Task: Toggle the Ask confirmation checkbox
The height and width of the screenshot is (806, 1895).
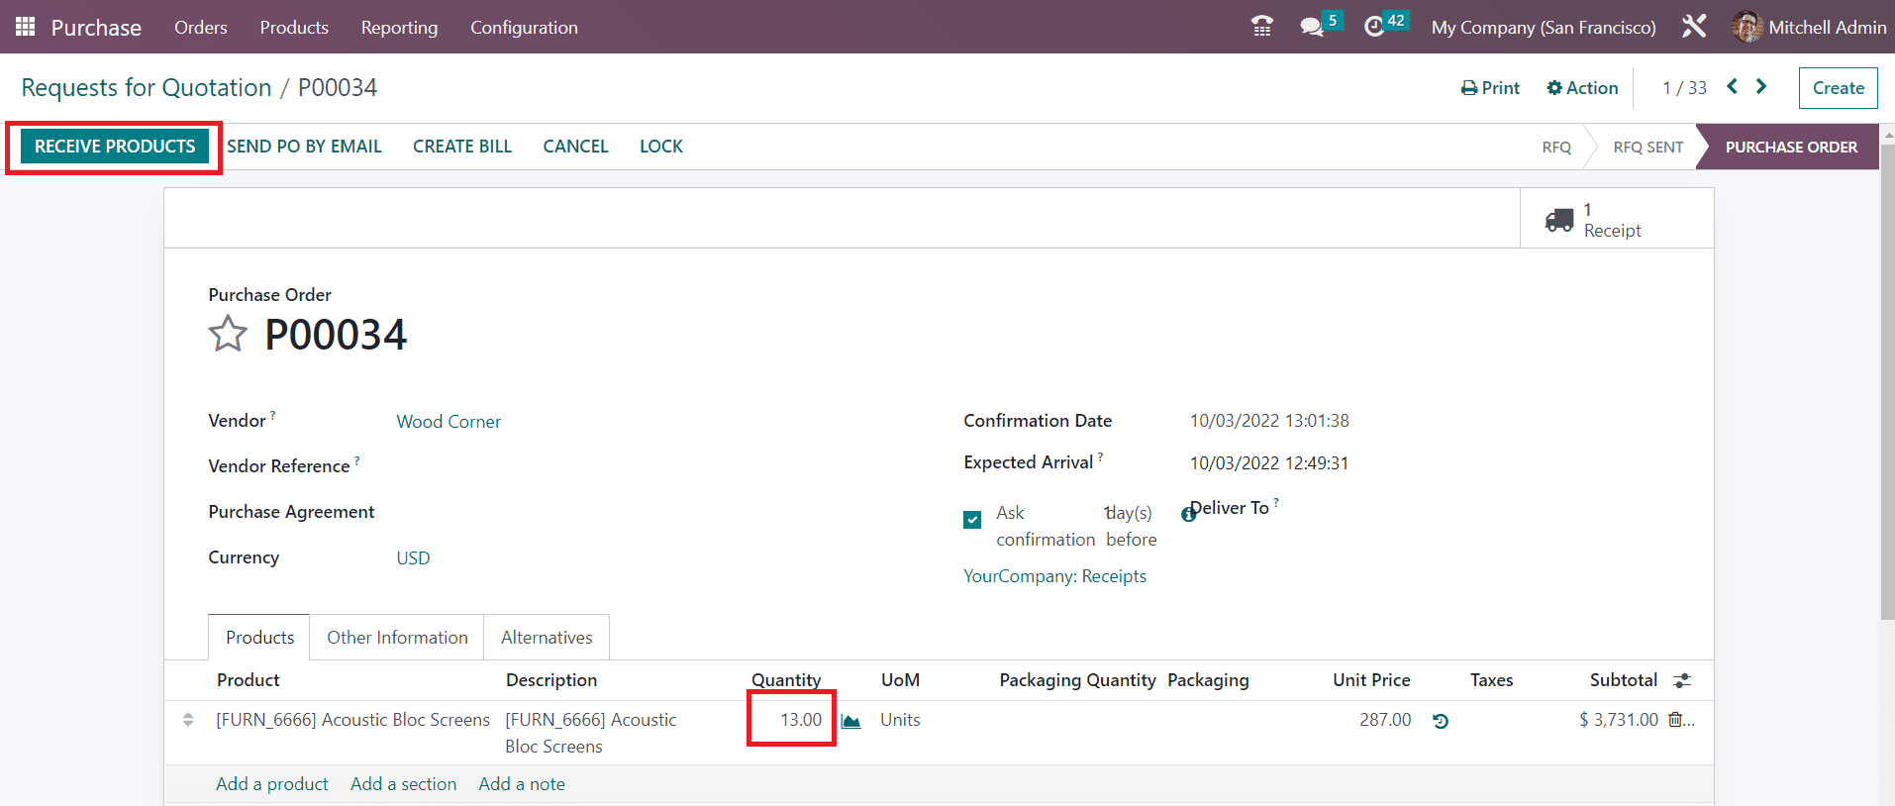Action: click(x=972, y=520)
